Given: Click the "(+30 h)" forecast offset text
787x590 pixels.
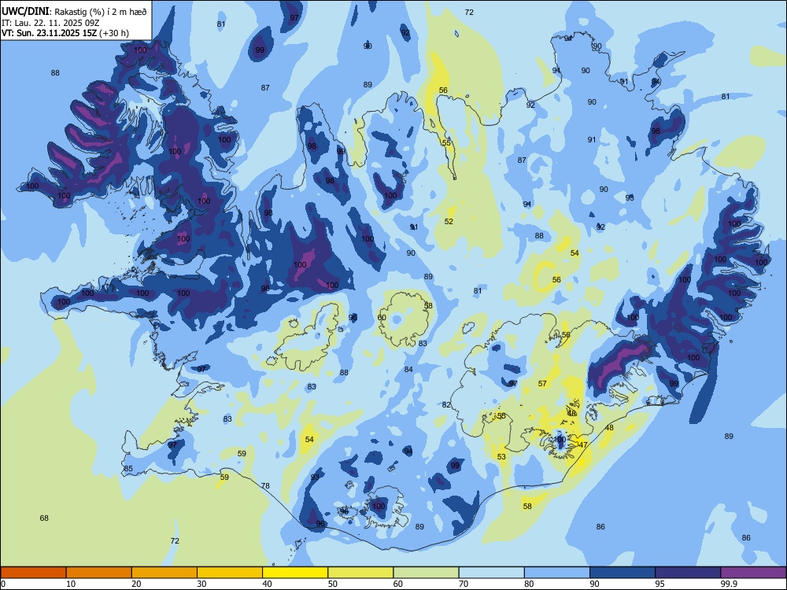Looking at the screenshot, I should (114, 33).
